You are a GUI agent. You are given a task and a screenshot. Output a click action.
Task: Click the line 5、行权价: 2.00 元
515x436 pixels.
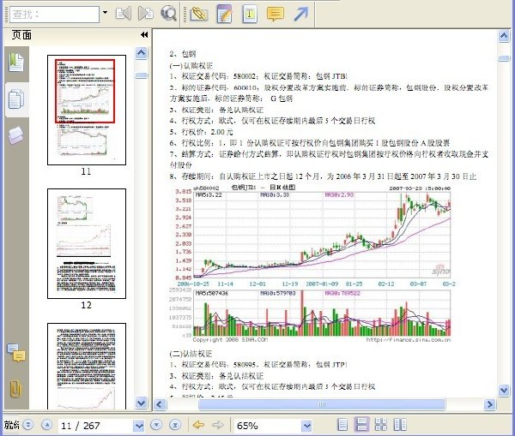(201, 132)
